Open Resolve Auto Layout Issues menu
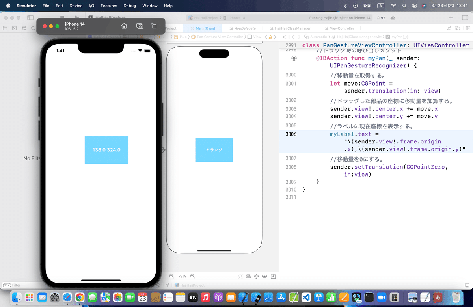473x307 pixels. point(265,276)
